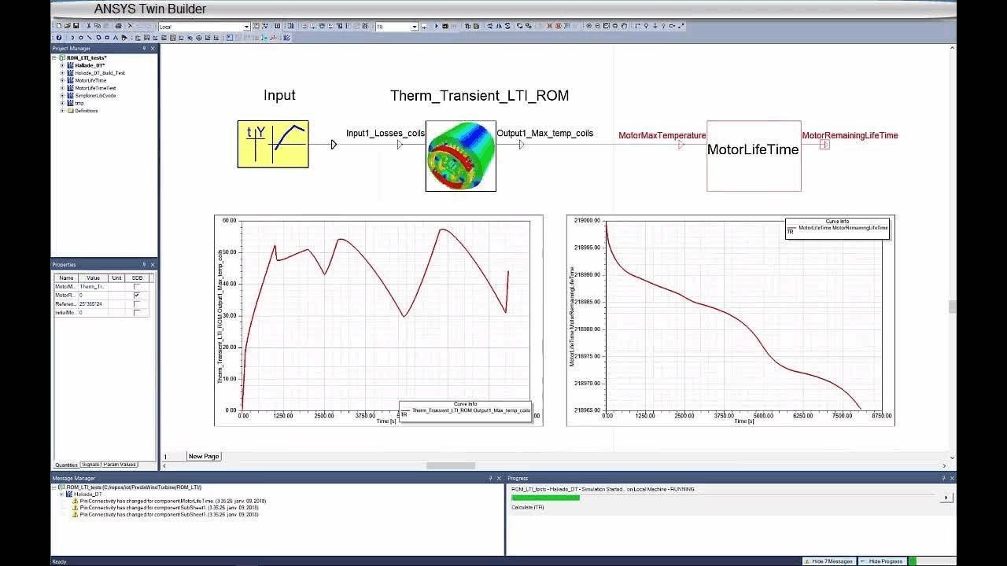The image size is (1007, 566).
Task: Collapse the ROM_LTI_tests project tree node
Action: tap(54, 58)
